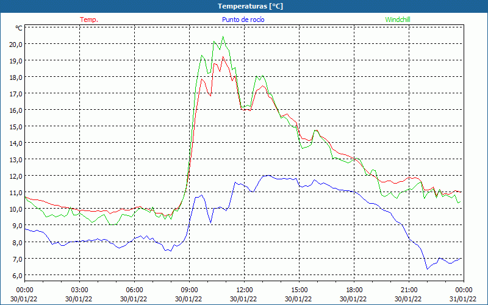This screenshot has width=488, height=305.
Task: Select the green 'Windchill' legend label
Action: click(398, 20)
